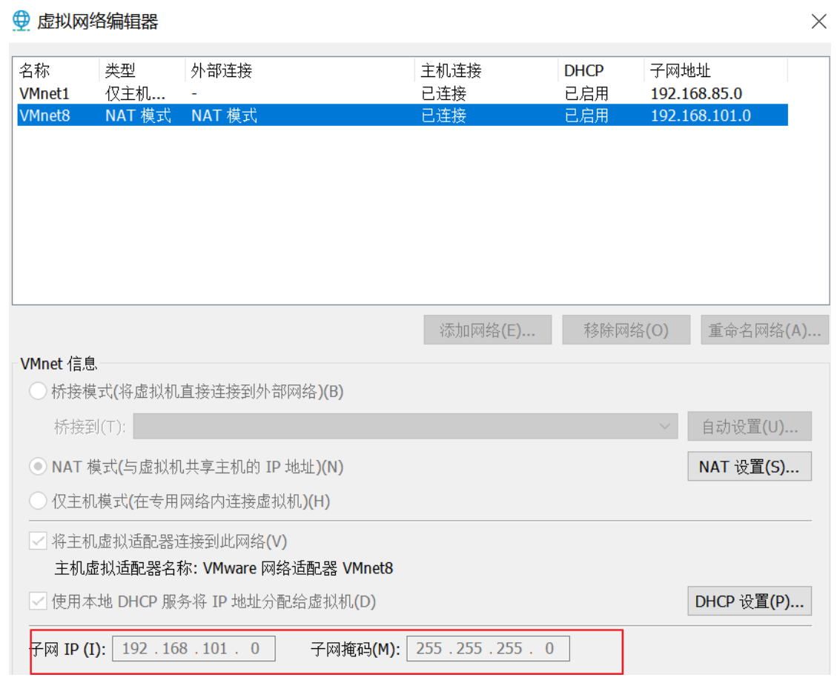Open the 桥接到 dropdown list
This screenshot has width=837, height=683.
[x=405, y=427]
